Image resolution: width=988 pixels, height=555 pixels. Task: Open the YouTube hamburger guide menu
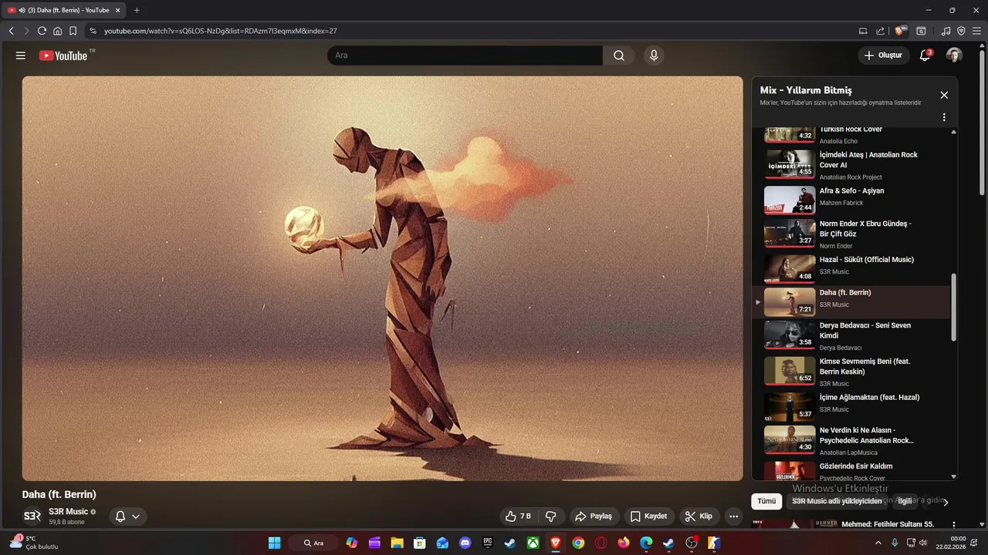21,55
